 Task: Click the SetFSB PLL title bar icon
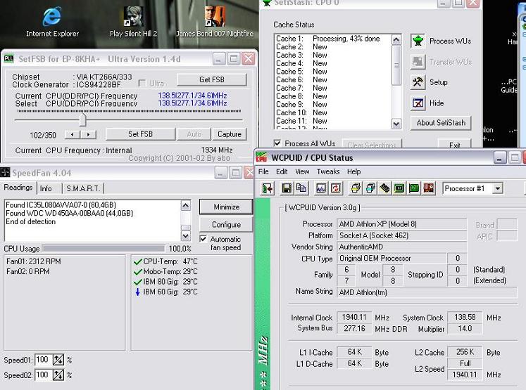click(x=8, y=59)
